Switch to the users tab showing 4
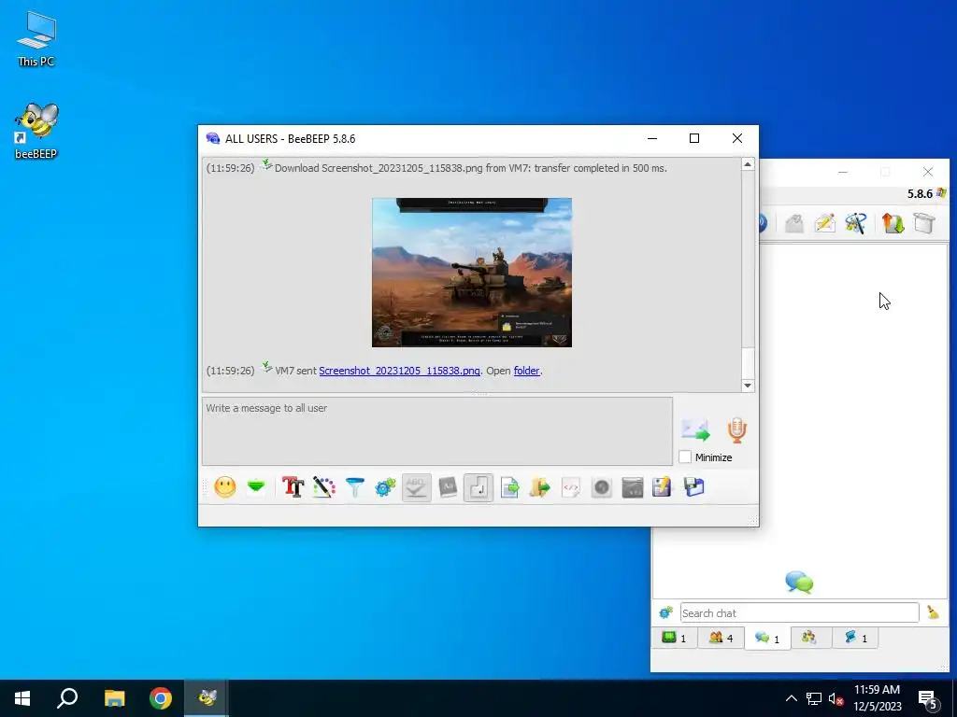The width and height of the screenshot is (957, 717). (721, 638)
